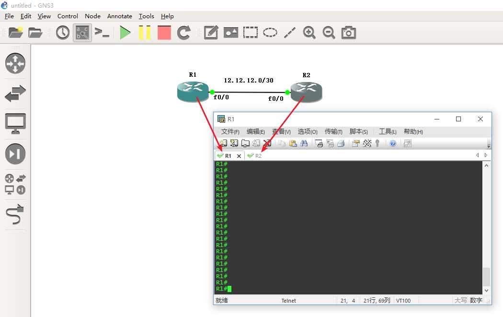Start all nodes with green play button
503x317 pixels.
point(125,33)
